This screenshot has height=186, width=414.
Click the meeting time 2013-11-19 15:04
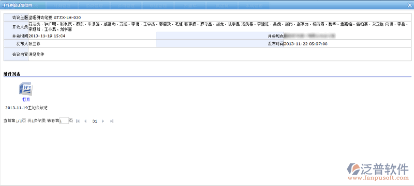[x=47, y=36]
